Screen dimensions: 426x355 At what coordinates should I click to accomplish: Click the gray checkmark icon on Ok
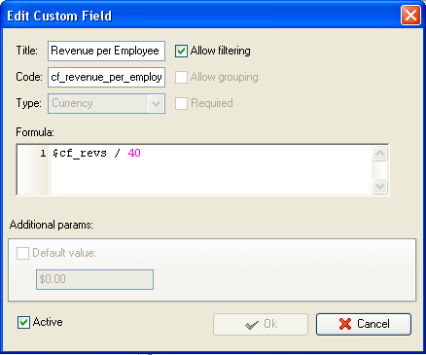point(252,325)
